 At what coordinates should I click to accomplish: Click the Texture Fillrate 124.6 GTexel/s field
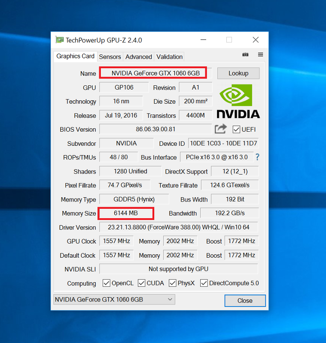pos(230,185)
